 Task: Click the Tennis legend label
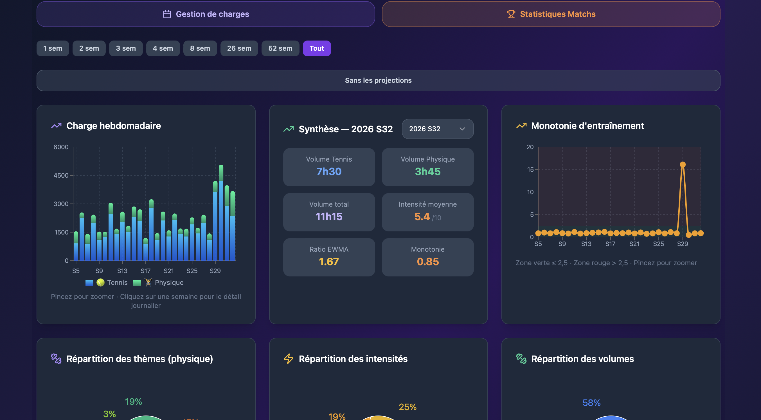(x=117, y=282)
